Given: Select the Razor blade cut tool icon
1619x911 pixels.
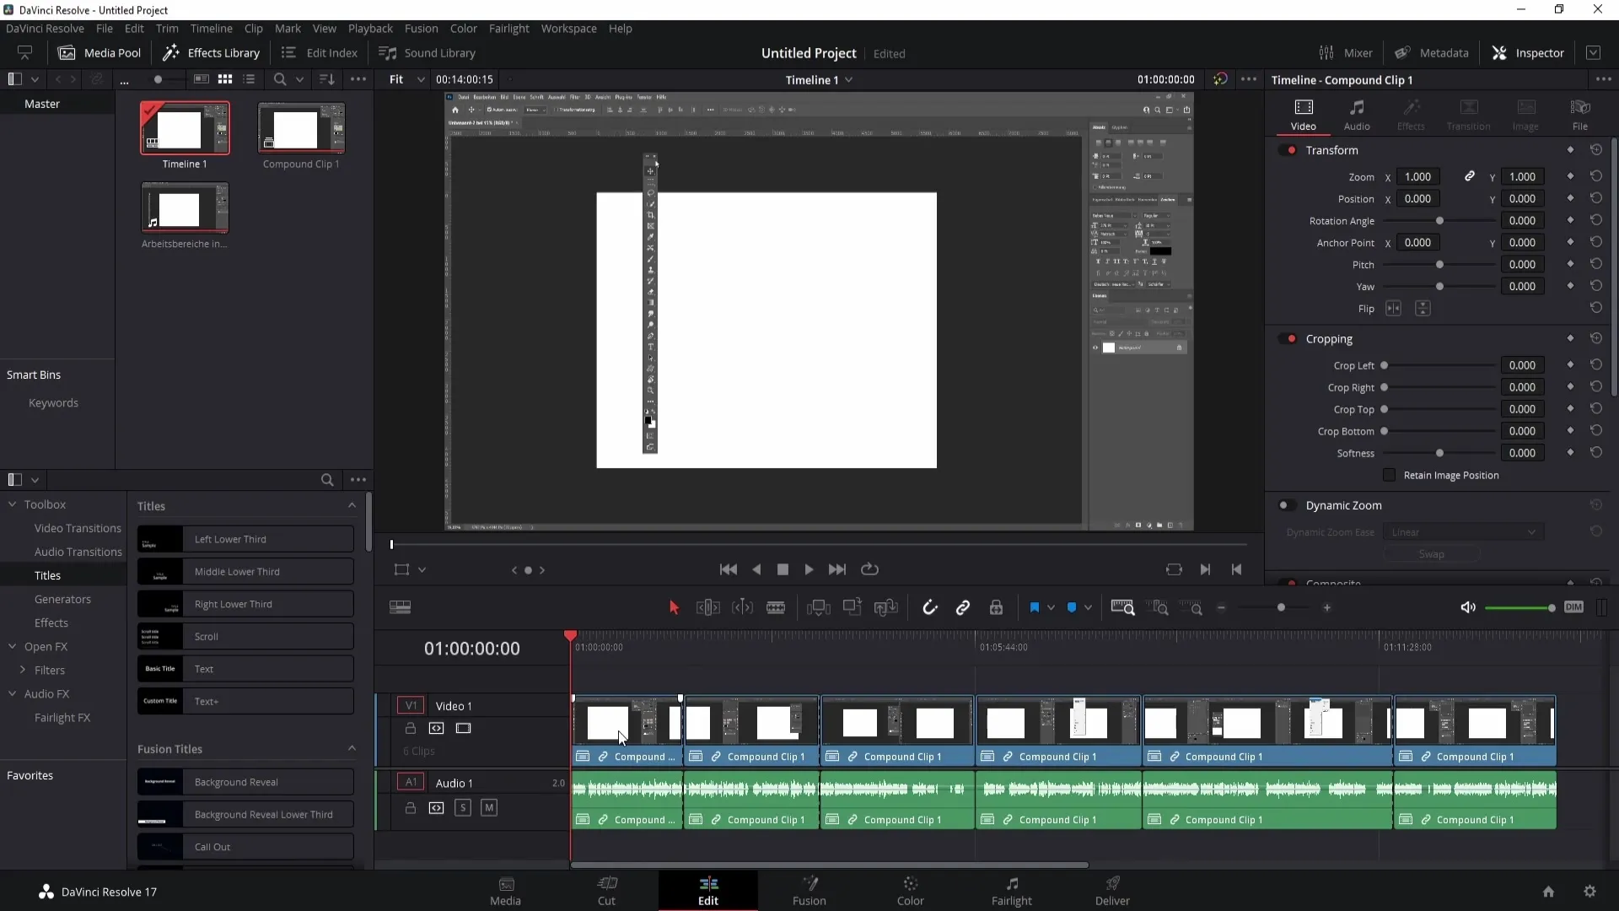Looking at the screenshot, I should tap(778, 607).
